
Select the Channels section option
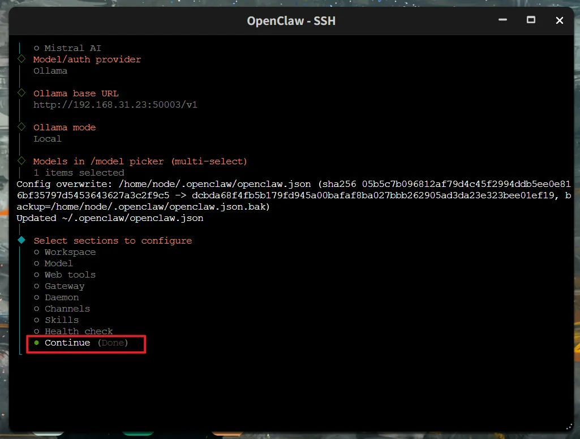(x=62, y=309)
